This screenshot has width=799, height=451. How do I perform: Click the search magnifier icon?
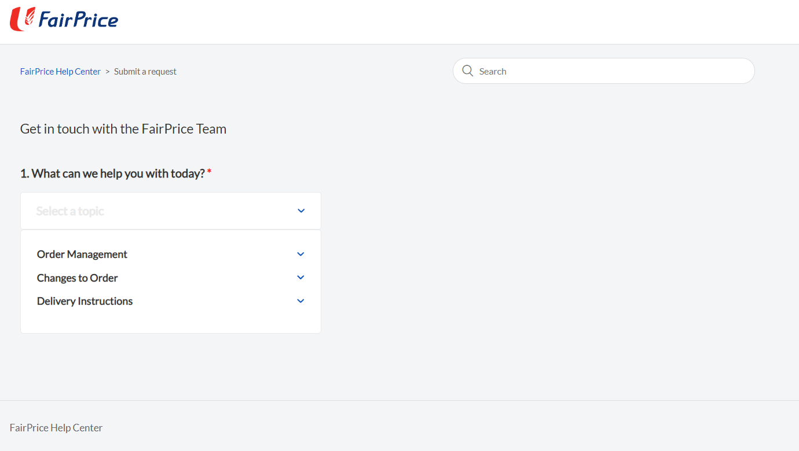click(x=468, y=71)
